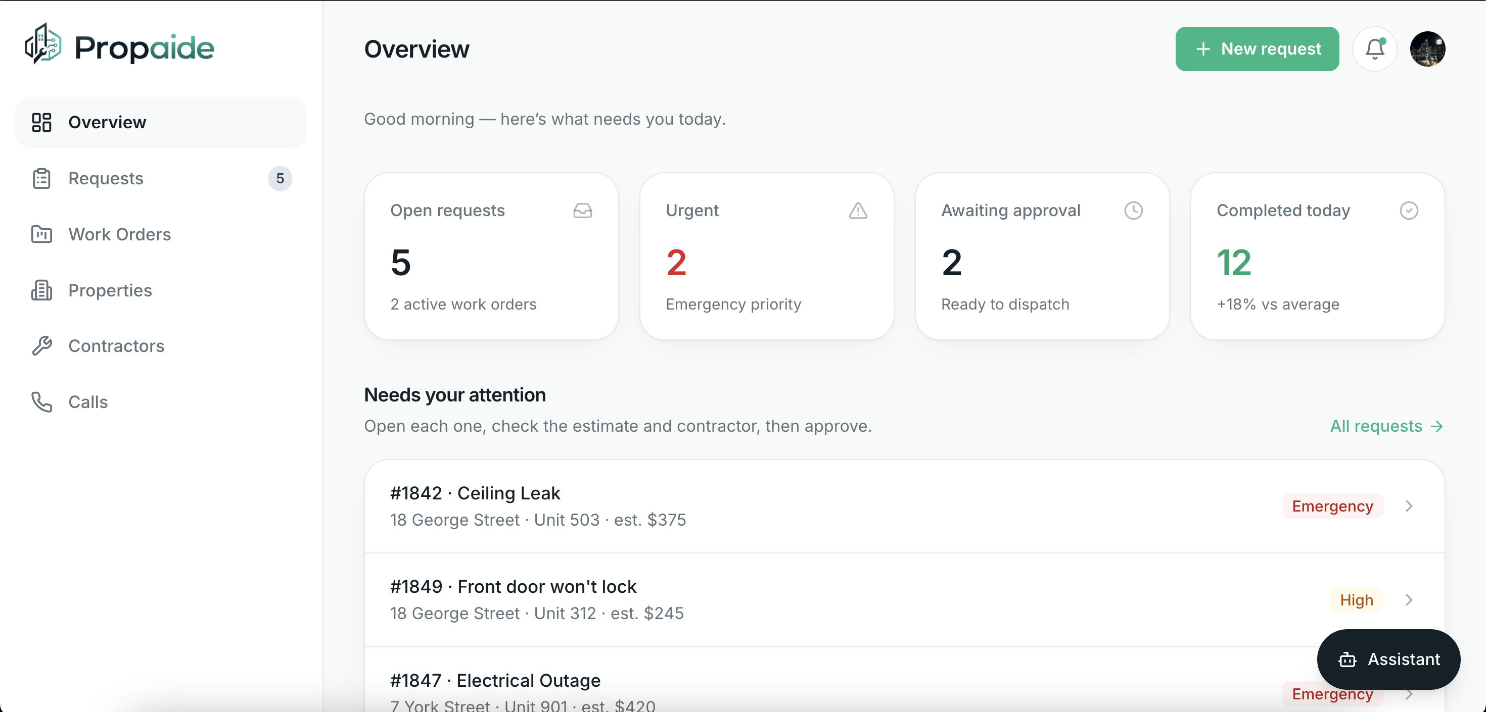1486x712 pixels.
Task: Click the clock icon on Awaiting approval card
Action: coord(1134,211)
